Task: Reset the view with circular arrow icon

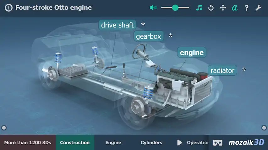Action: tap(211, 8)
